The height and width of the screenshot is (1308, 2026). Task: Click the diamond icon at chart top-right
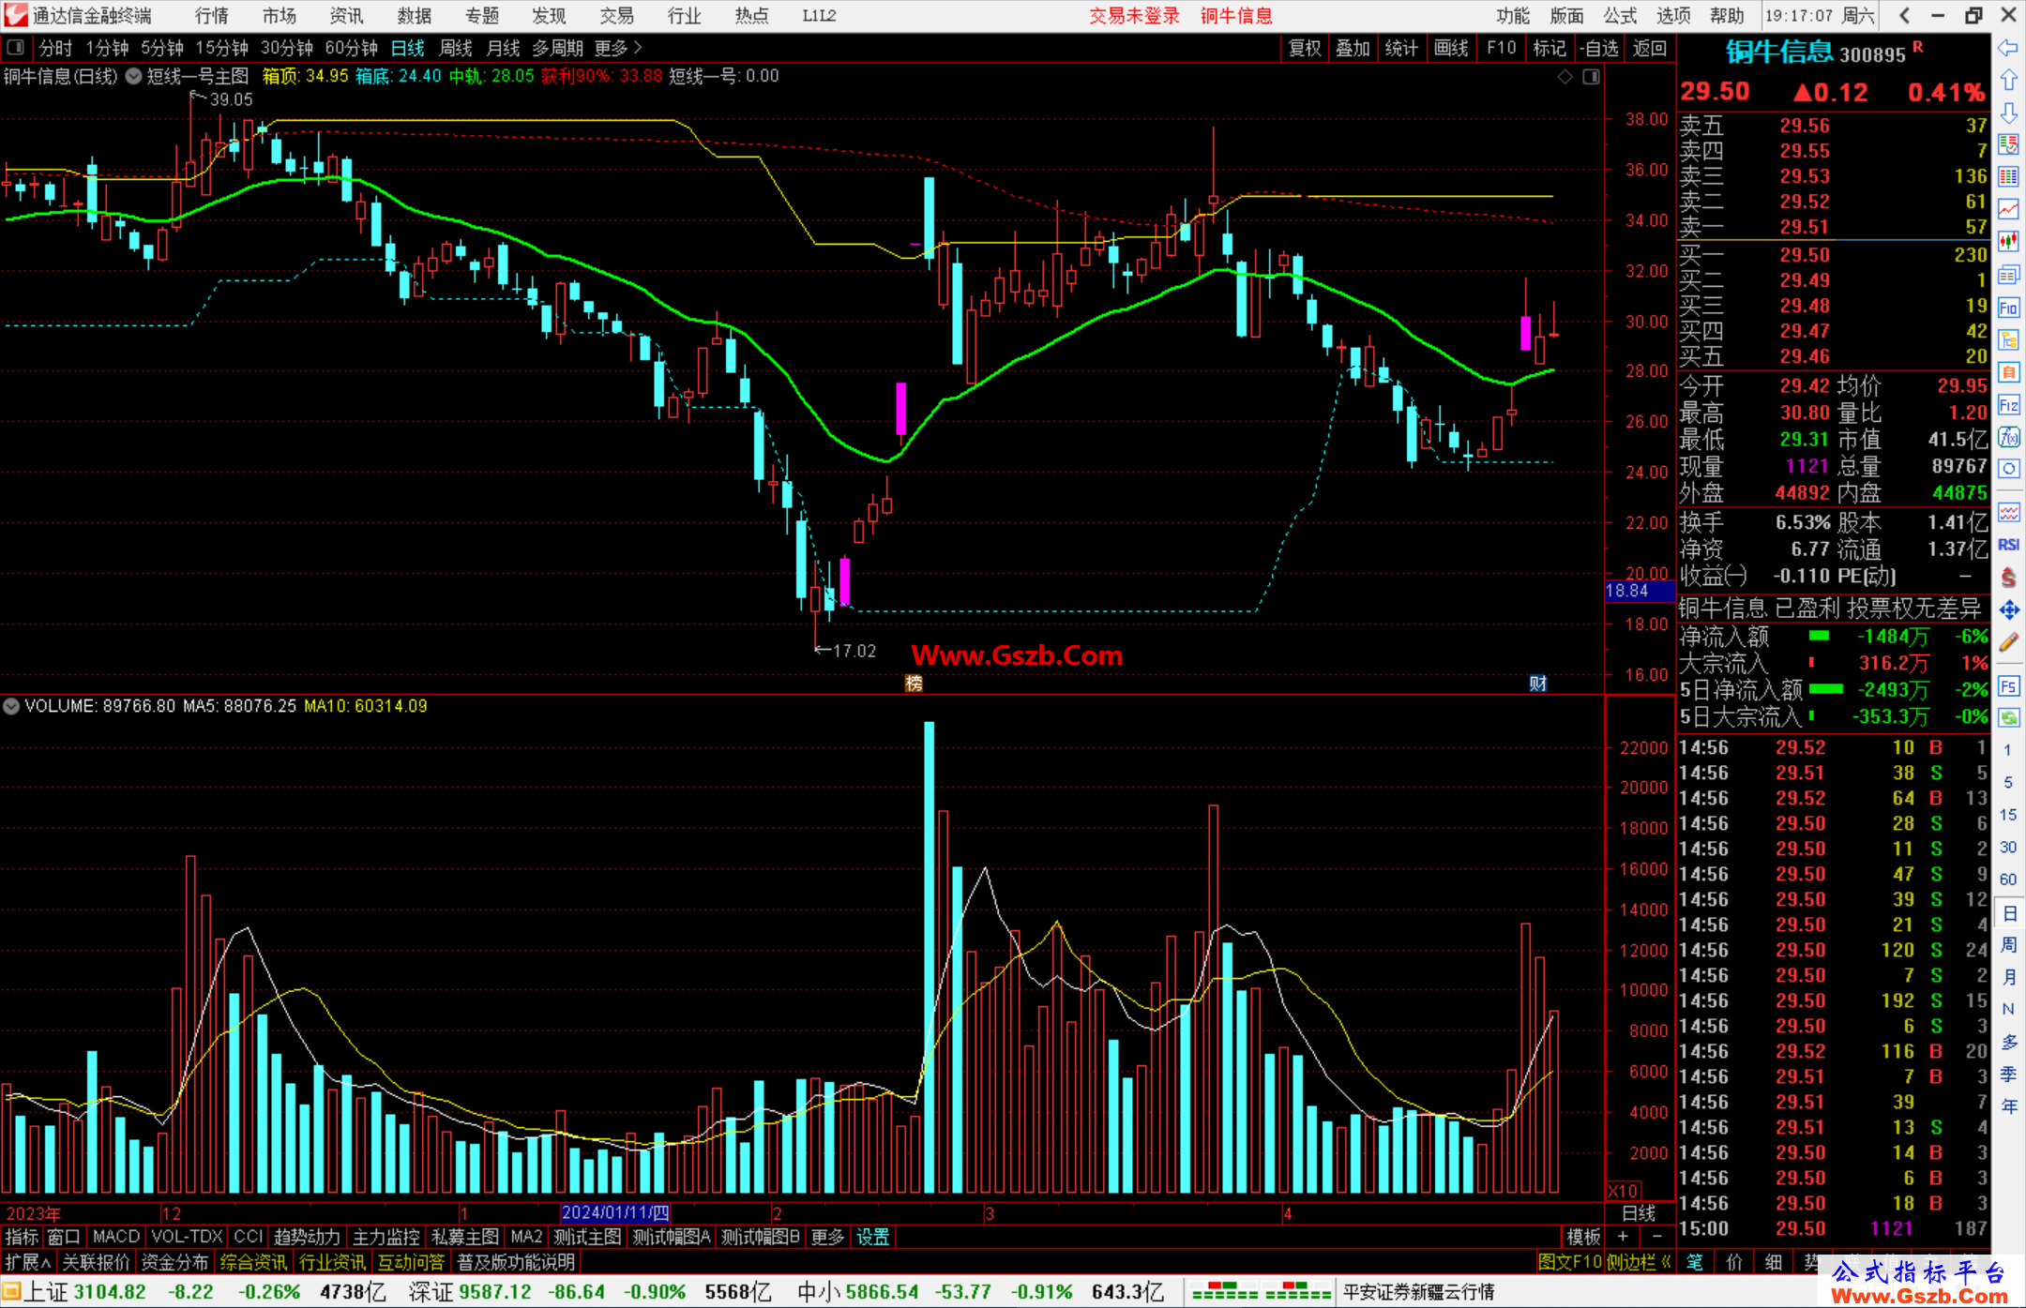[x=1565, y=77]
